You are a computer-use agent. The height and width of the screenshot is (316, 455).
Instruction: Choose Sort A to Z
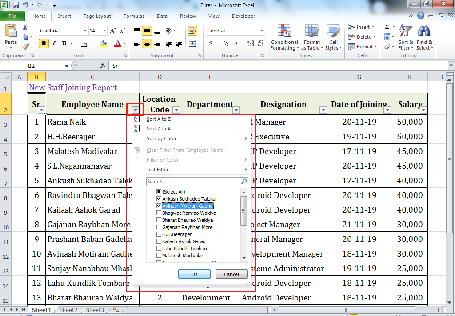191,119
